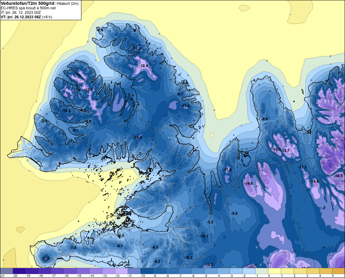This screenshot has width=345, height=278.
Task: Click the initialization time "IT: þri. 26. 12. 2023 00Z"
Action: [21, 12]
